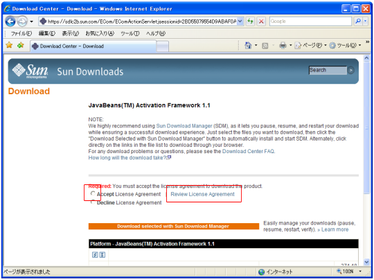
Task: Open the お気に入り(A) menu
Action: (x=100, y=33)
